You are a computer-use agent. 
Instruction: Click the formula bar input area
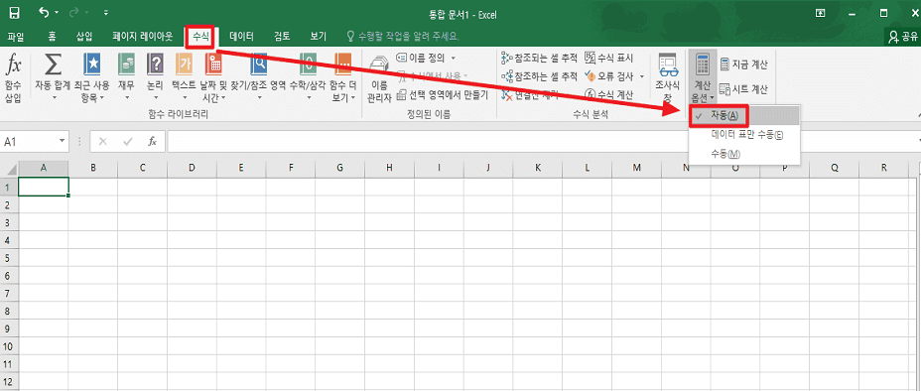[542, 142]
